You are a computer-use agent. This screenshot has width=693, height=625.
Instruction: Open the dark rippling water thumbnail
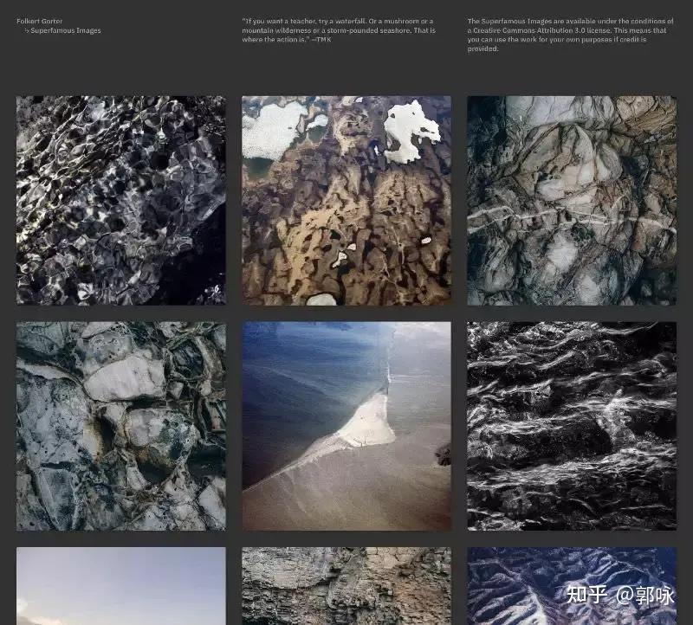120,200
